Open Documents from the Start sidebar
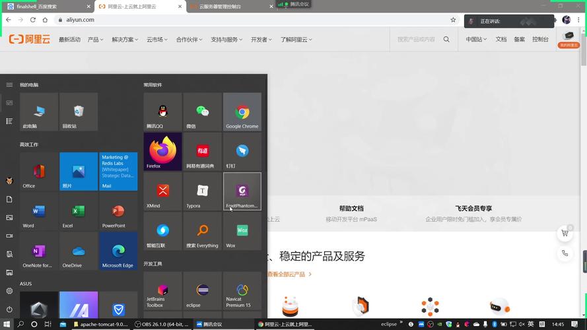Screen dimensions: 587x330 coord(9,199)
